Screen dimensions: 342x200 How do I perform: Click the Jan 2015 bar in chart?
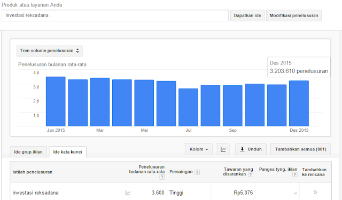[x=56, y=101]
